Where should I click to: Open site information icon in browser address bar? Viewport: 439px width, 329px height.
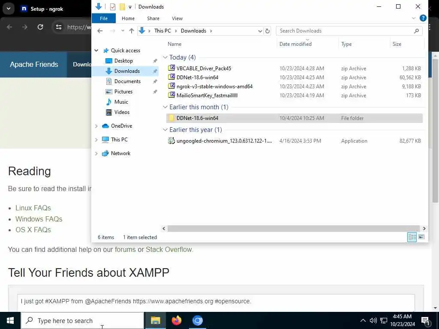(58, 27)
